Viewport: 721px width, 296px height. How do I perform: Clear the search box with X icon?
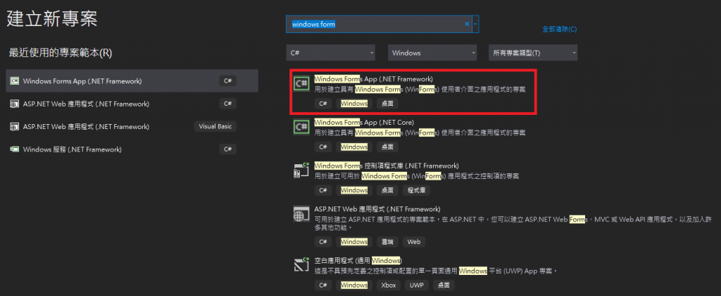468,24
